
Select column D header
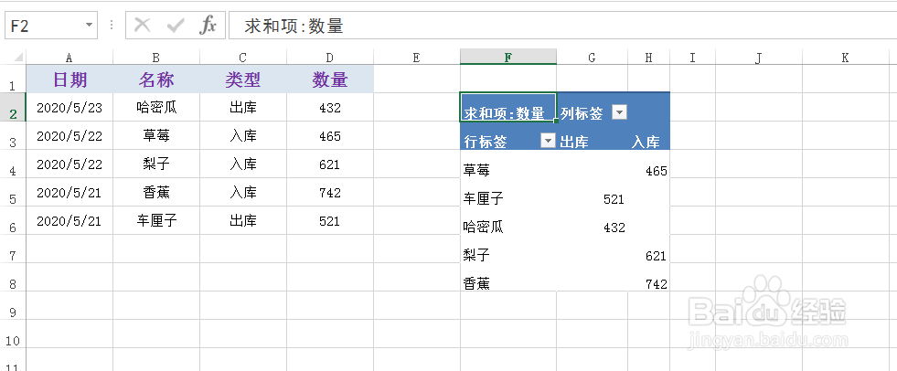[330, 58]
